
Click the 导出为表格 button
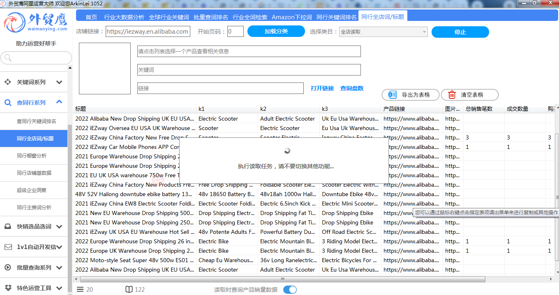[x=411, y=95]
